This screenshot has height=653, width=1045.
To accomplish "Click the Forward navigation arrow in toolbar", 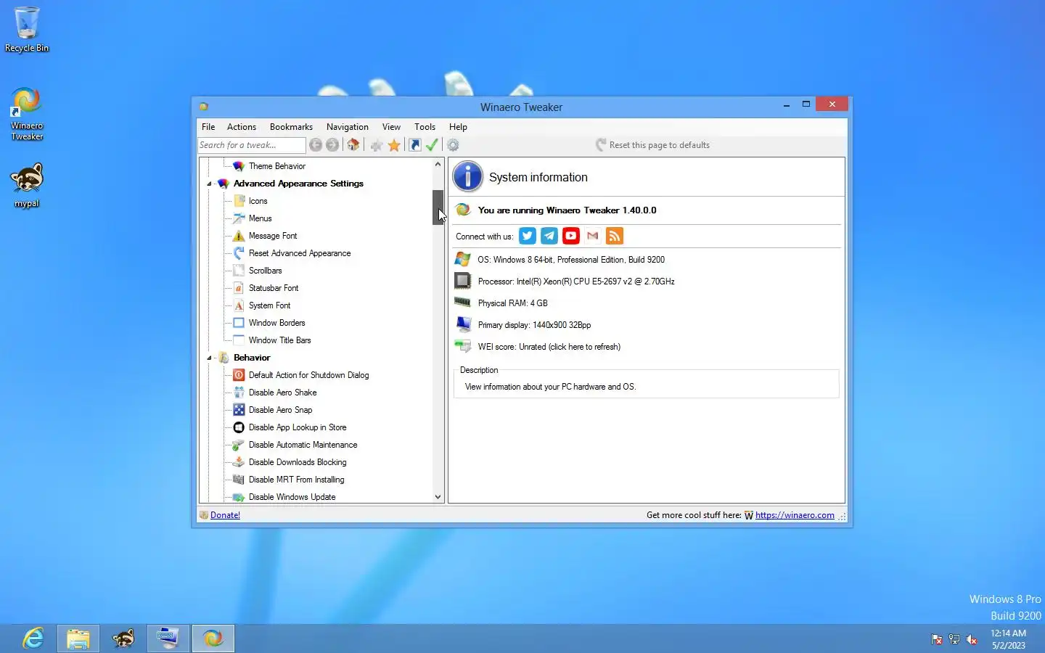I will pos(332,145).
